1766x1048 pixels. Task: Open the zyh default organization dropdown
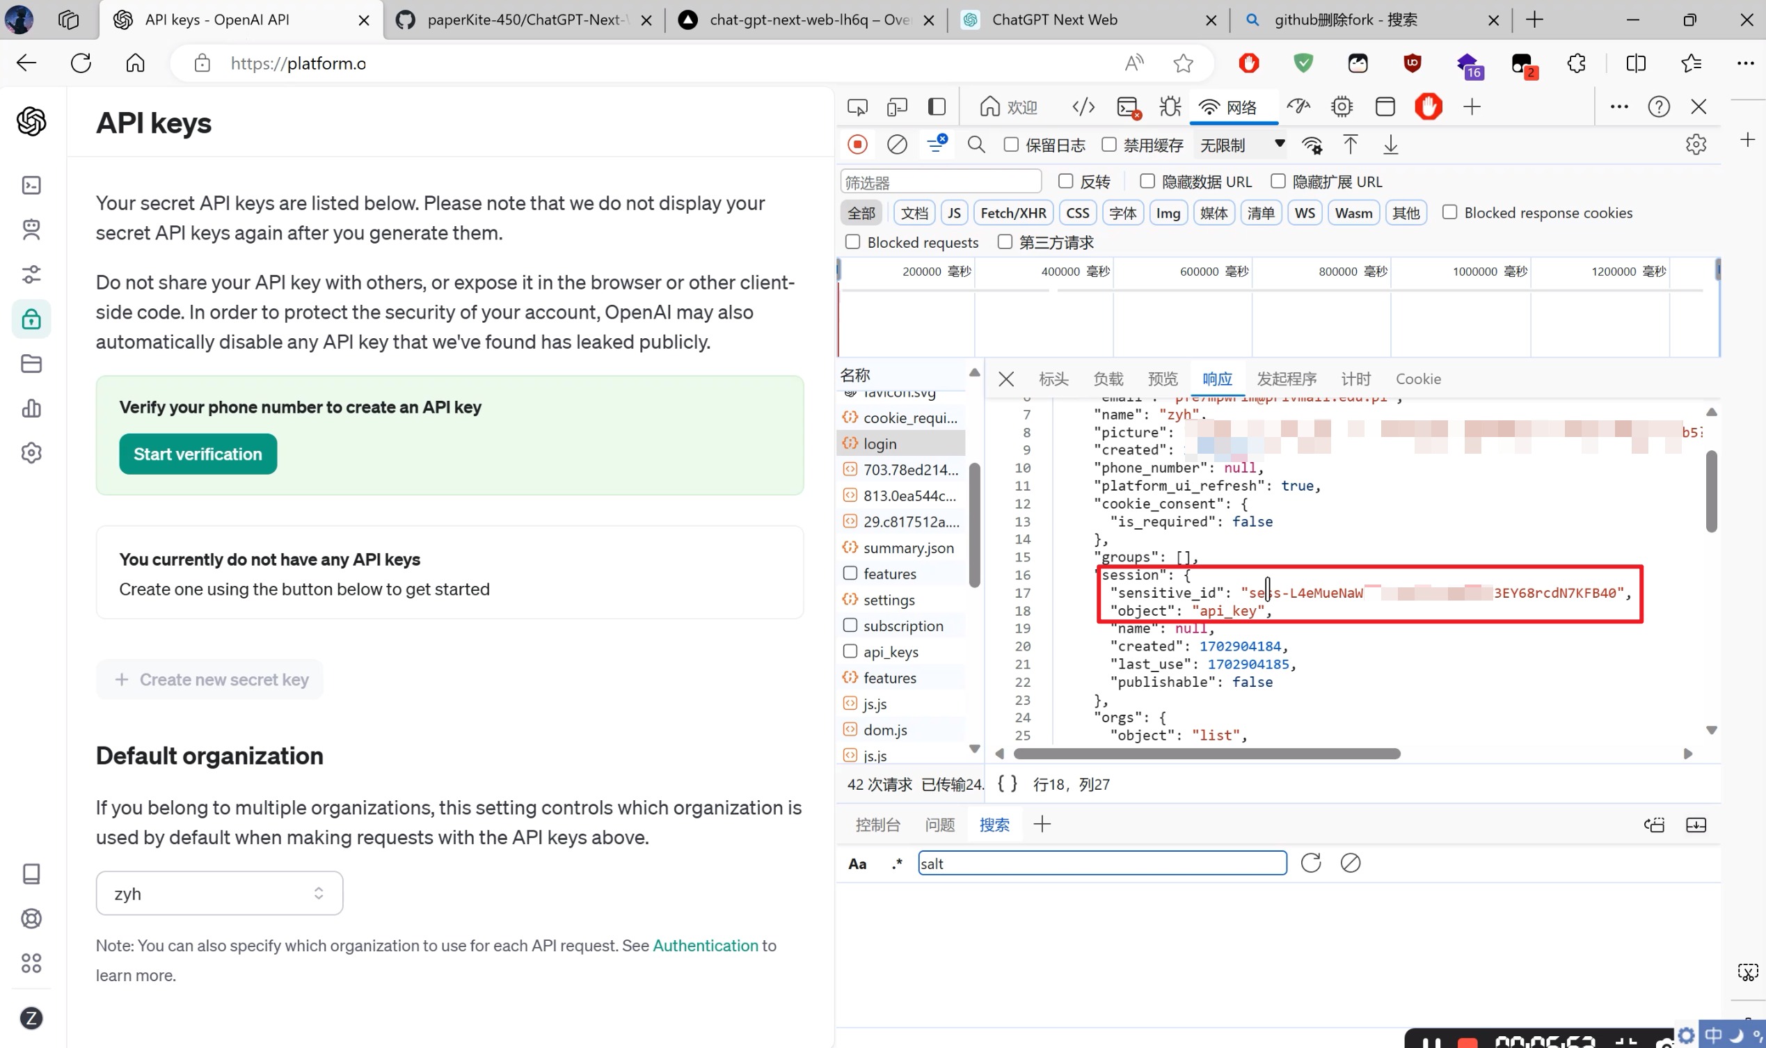click(x=220, y=894)
